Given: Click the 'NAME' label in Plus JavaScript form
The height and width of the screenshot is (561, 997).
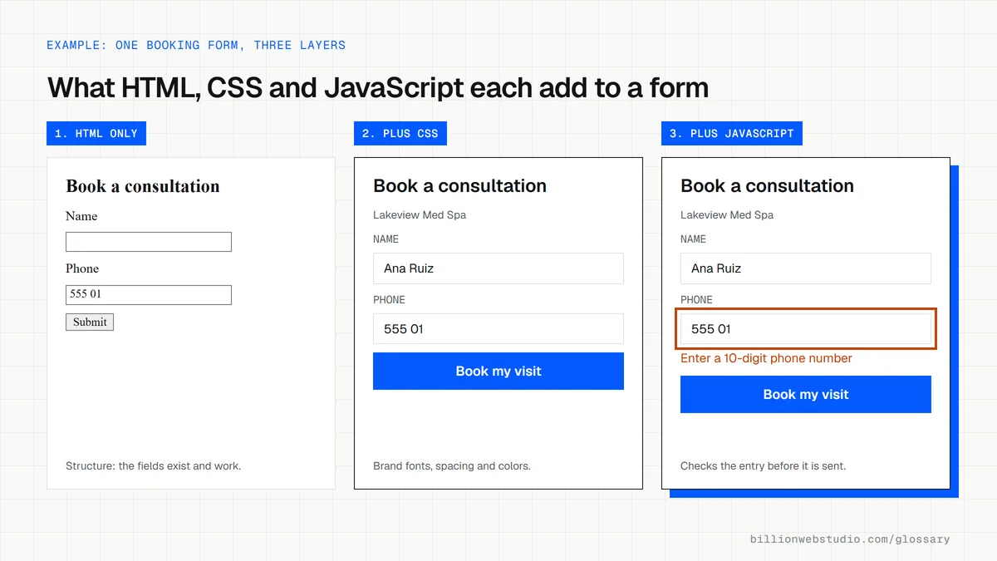Looking at the screenshot, I should click(694, 239).
